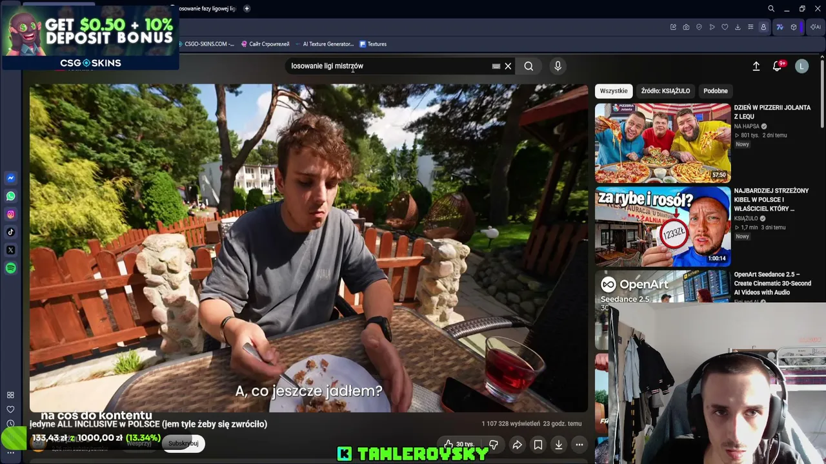The image size is (826, 464).
Task: Open the AI Texture Generator bookmark
Action: [x=324, y=44]
